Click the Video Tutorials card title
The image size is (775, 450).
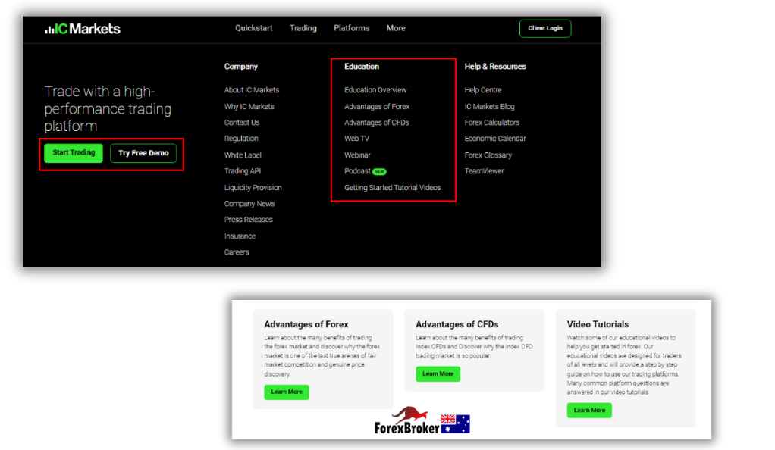click(x=598, y=324)
